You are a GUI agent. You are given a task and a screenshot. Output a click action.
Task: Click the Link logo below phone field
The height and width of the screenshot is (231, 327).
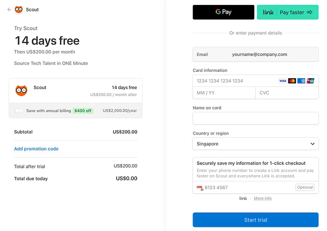(x=243, y=198)
